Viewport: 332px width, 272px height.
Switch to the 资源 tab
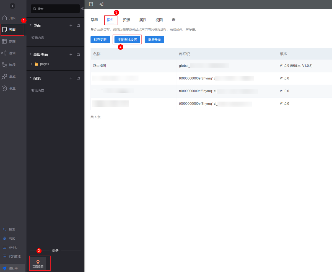127,20
